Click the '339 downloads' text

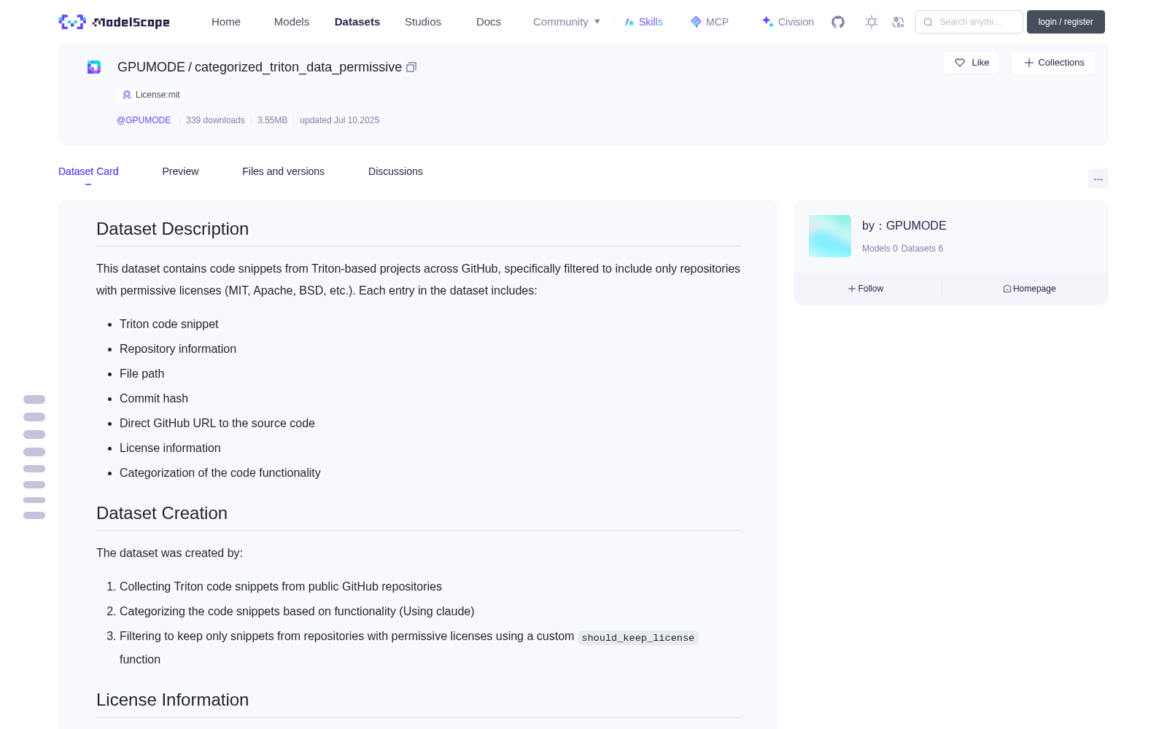tap(215, 120)
